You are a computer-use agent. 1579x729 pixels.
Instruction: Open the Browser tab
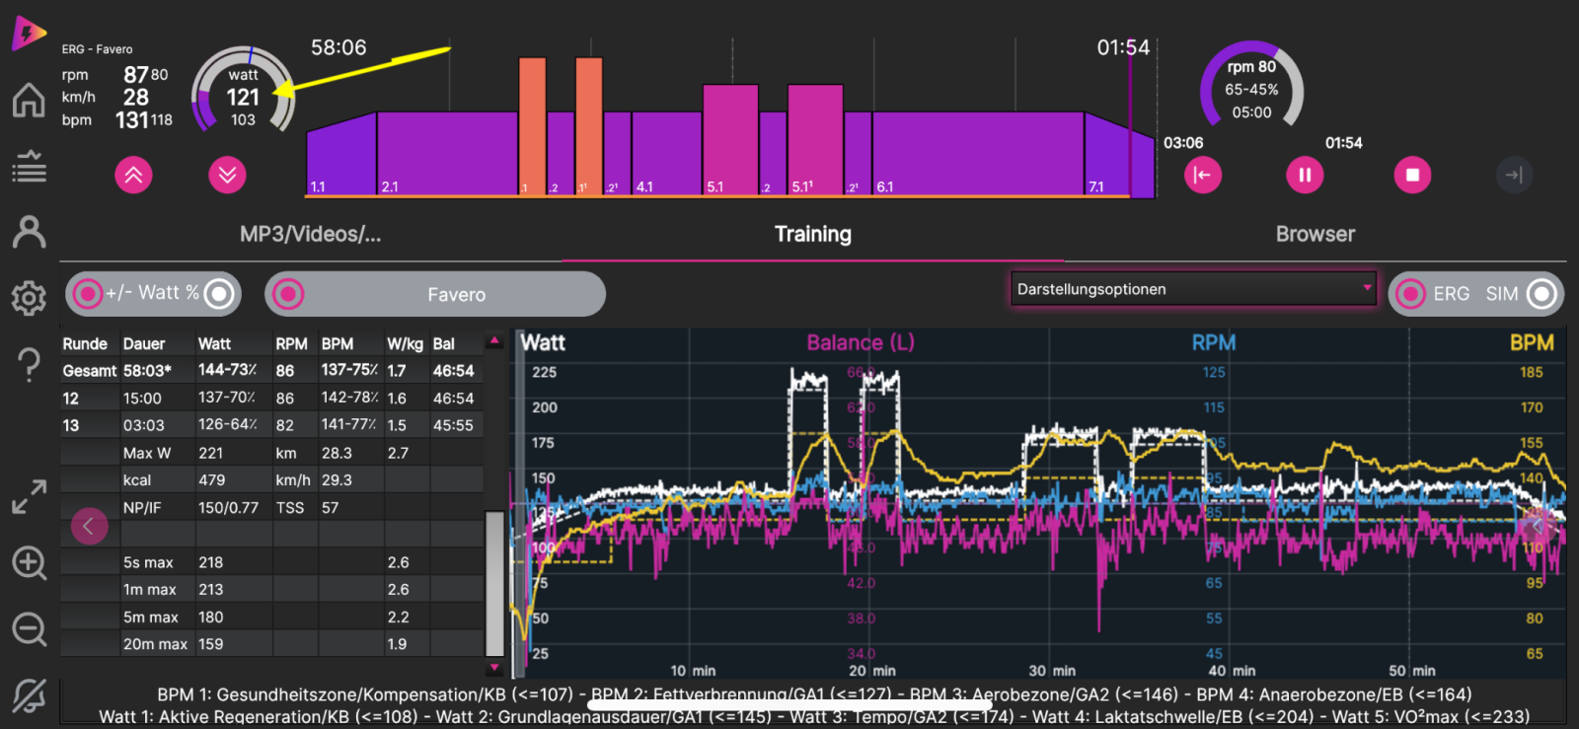[1315, 234]
